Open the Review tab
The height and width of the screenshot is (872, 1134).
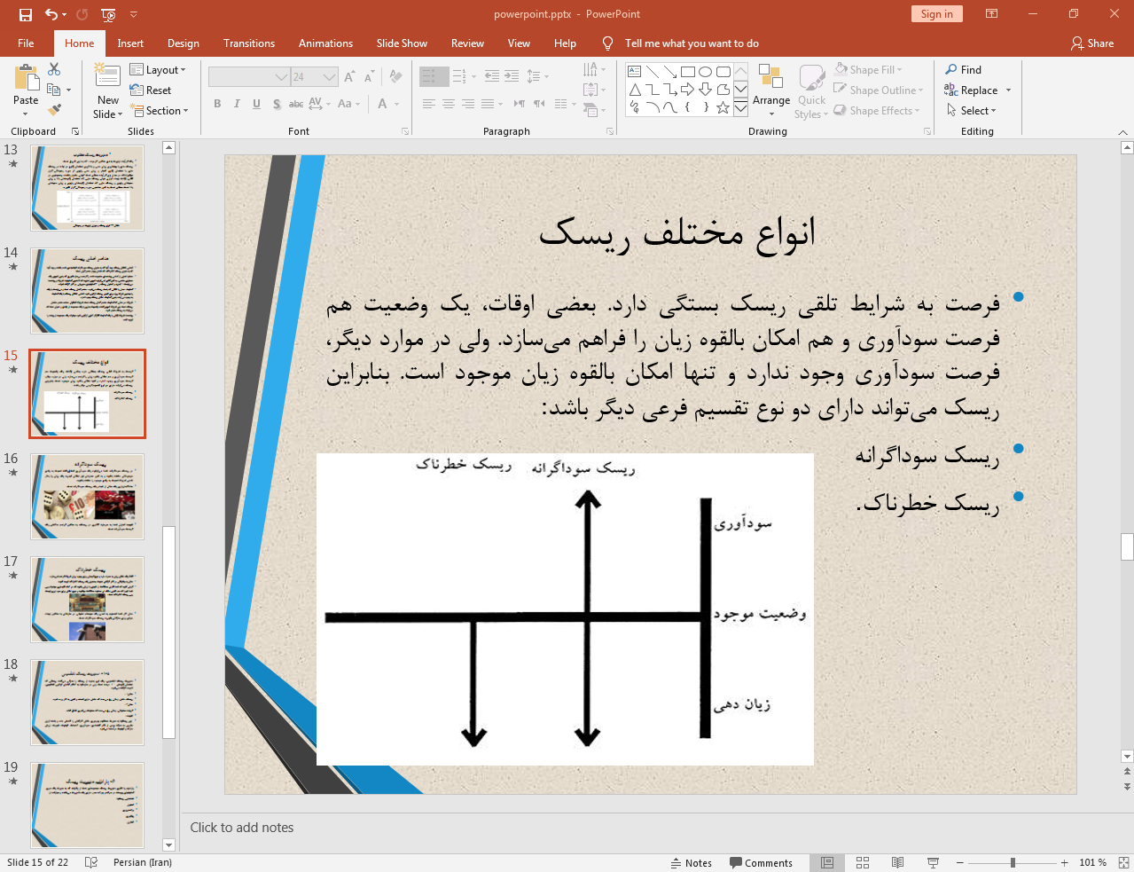pos(467,43)
